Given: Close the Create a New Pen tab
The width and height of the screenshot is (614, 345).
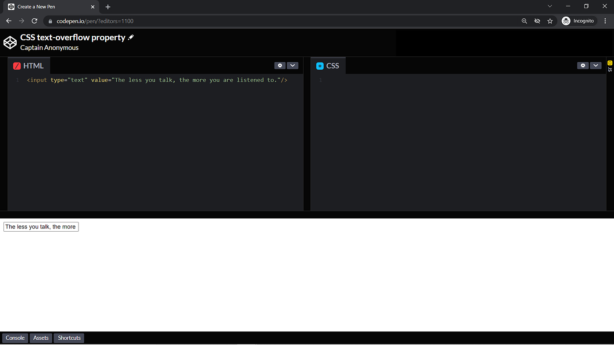Looking at the screenshot, I should [x=93, y=7].
